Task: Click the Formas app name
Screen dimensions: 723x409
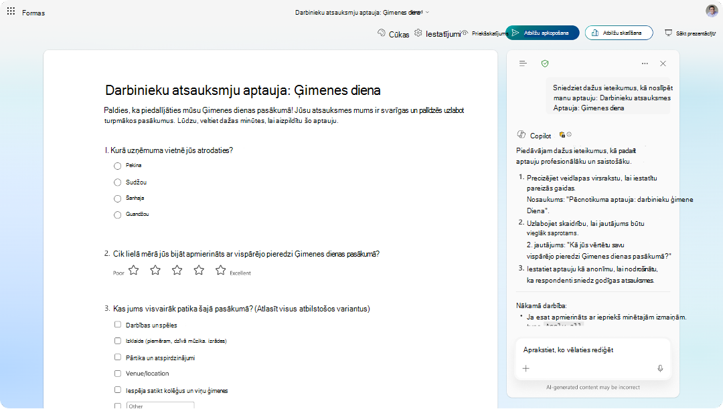Action: click(x=33, y=13)
